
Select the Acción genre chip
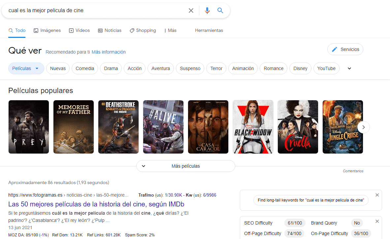click(135, 68)
